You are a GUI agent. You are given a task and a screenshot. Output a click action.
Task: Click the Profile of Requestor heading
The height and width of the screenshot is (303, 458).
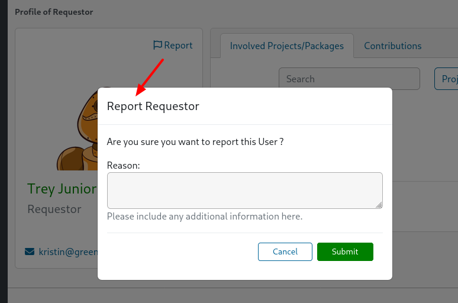[x=54, y=12]
